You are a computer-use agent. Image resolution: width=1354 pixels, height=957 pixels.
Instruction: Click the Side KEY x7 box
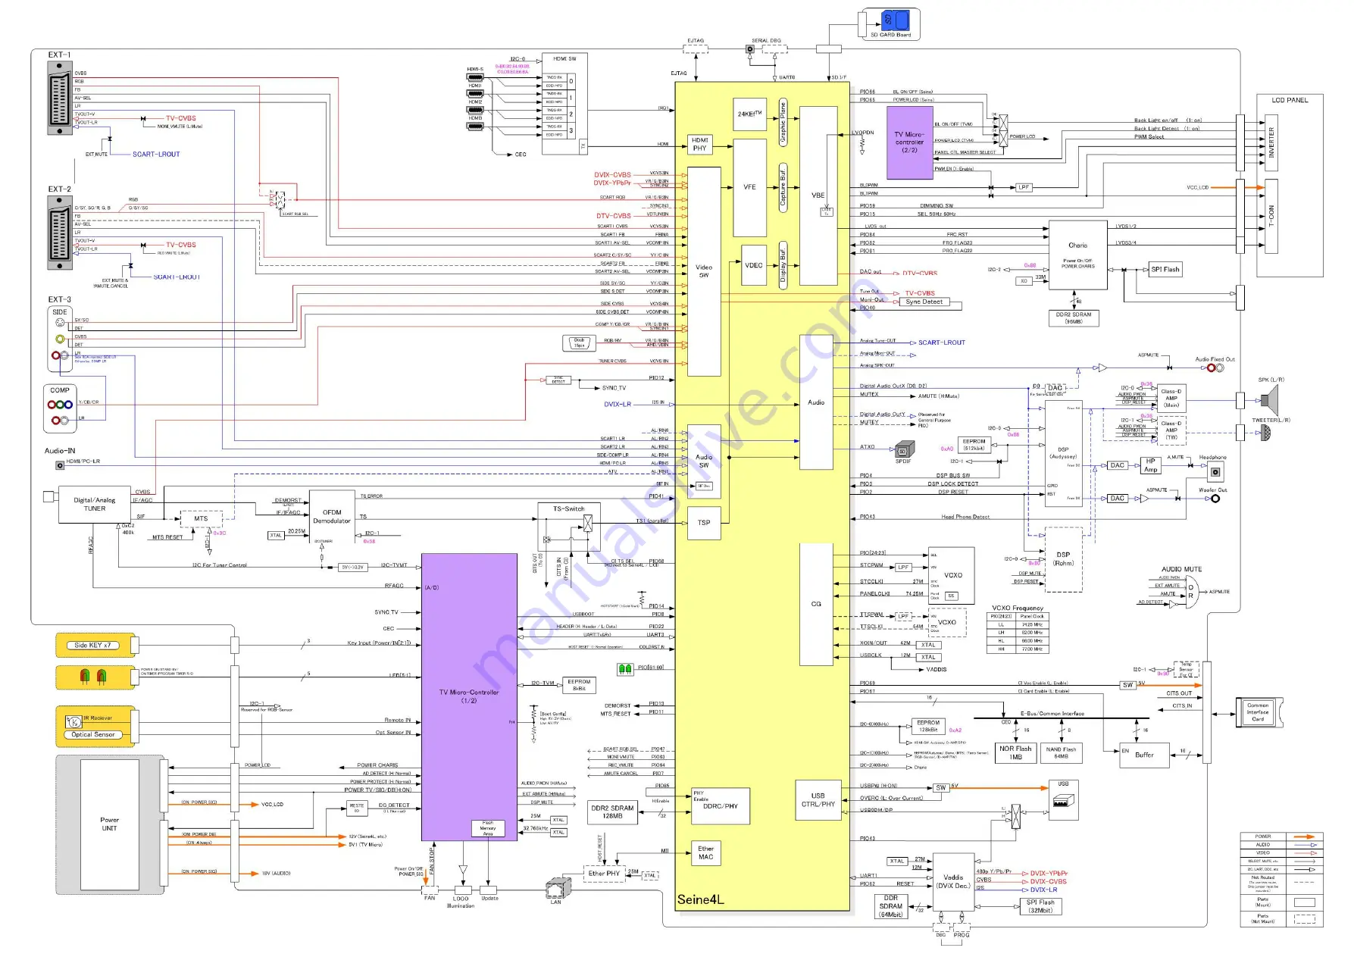[x=92, y=646]
